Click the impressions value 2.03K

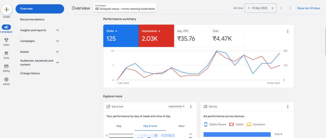point(150,38)
